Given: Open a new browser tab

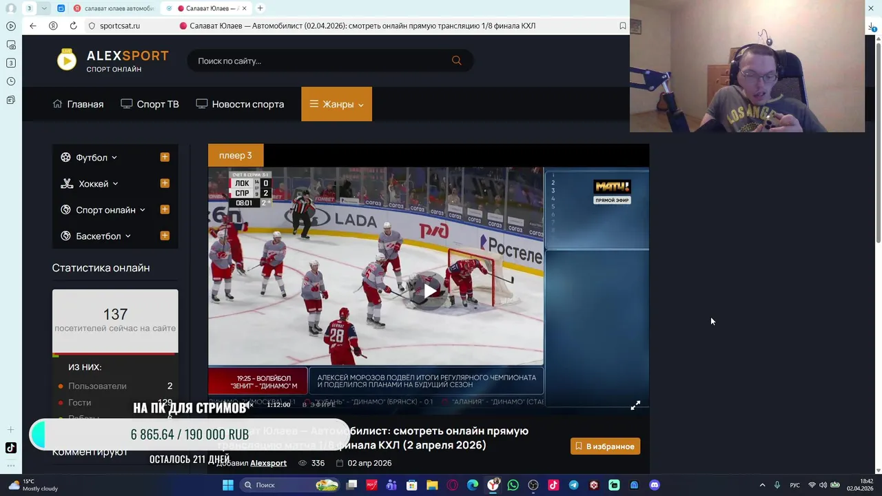Looking at the screenshot, I should tap(260, 8).
